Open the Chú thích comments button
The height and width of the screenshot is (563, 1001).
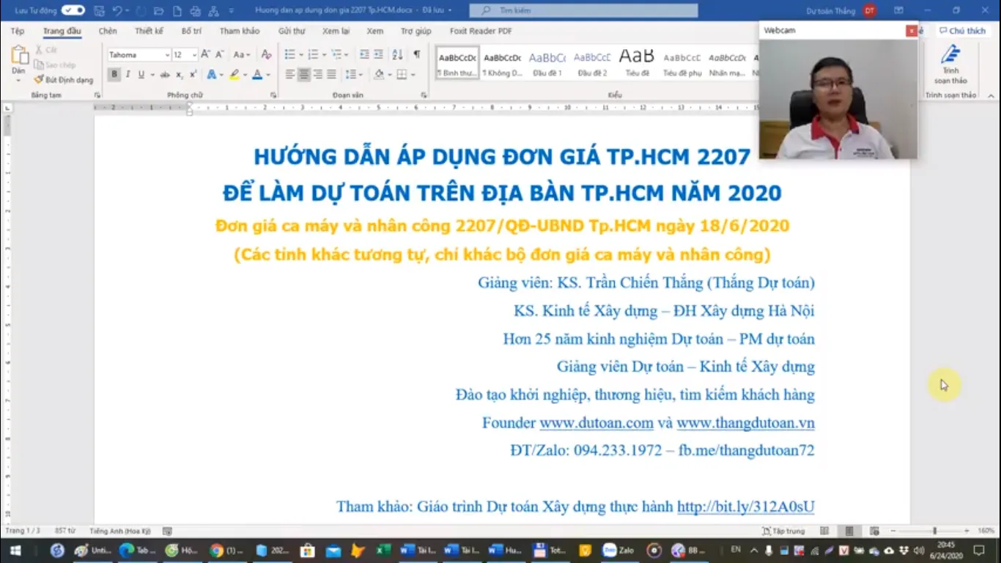(962, 31)
